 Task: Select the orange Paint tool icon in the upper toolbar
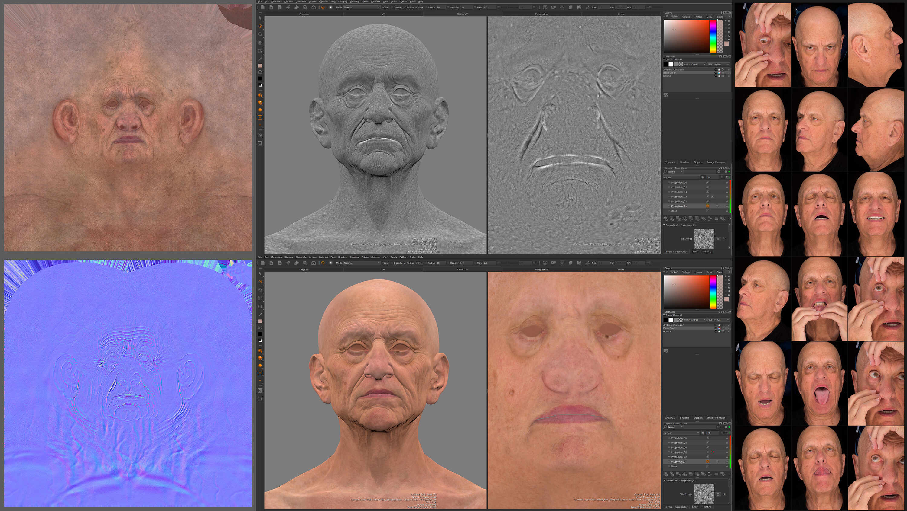pyautogui.click(x=323, y=7)
